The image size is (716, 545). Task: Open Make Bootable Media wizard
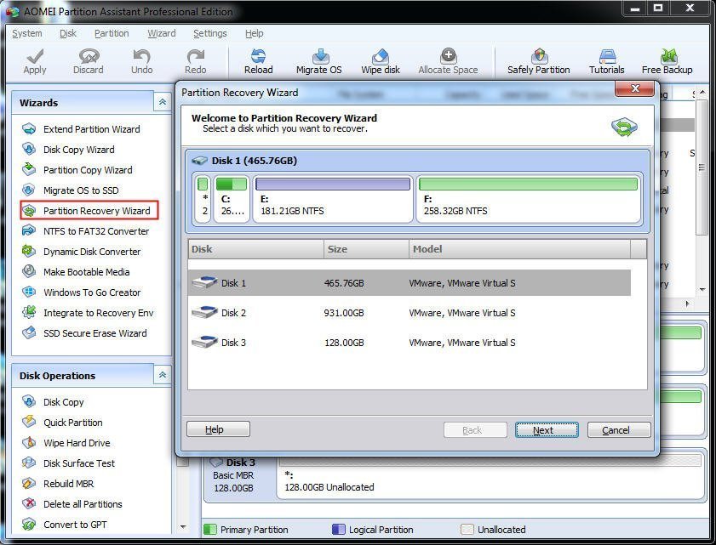pyautogui.click(x=77, y=272)
